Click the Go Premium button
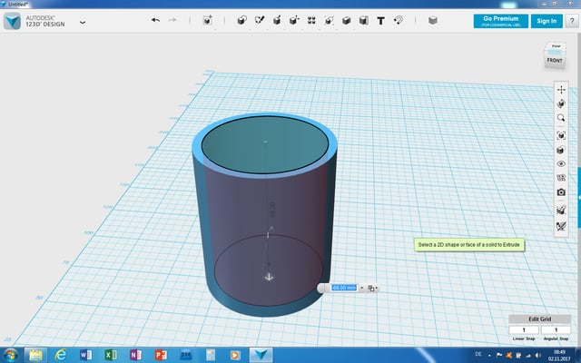The width and height of the screenshot is (581, 363). point(500,21)
